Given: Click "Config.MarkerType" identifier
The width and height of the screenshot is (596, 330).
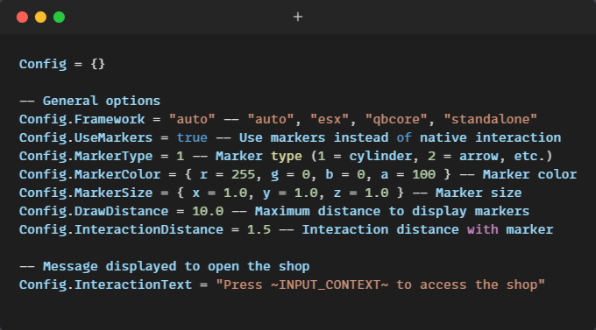Looking at the screenshot, I should 86,156.
